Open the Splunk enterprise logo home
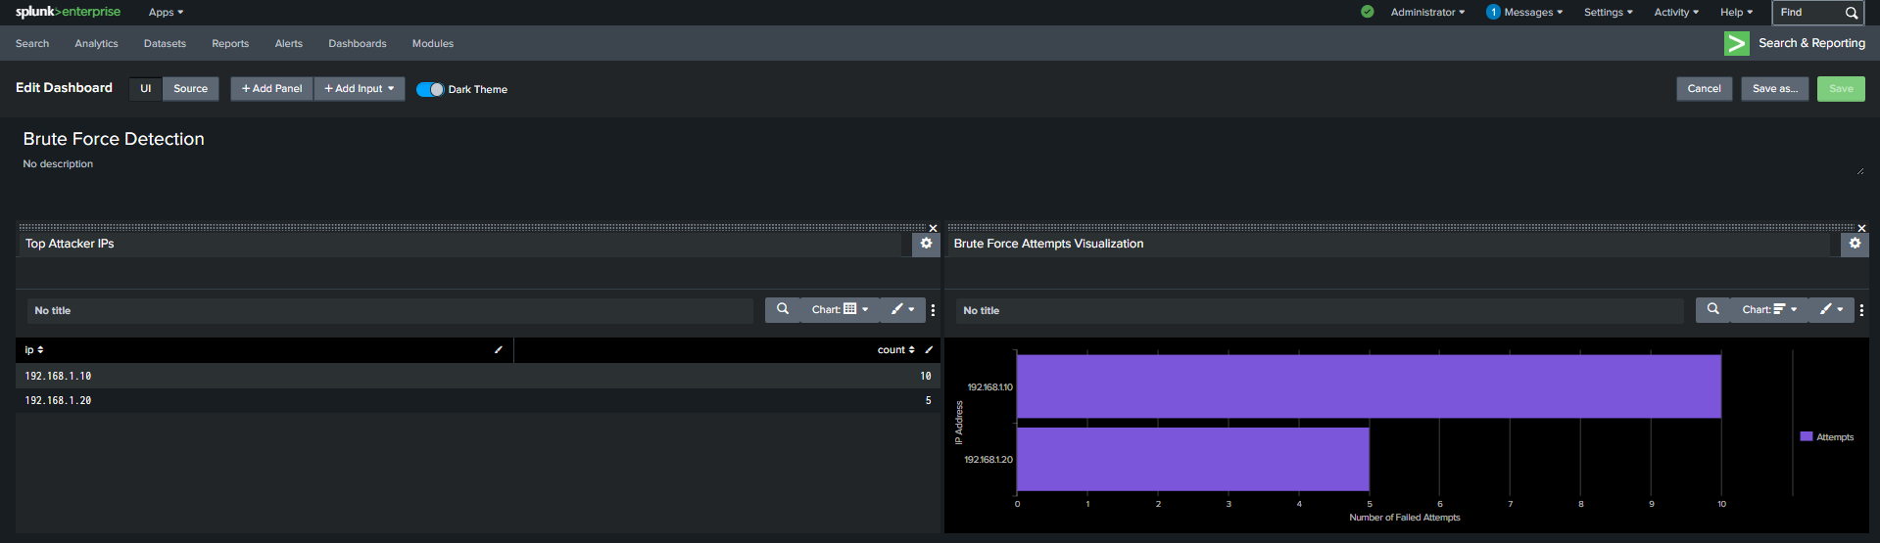 point(68,12)
